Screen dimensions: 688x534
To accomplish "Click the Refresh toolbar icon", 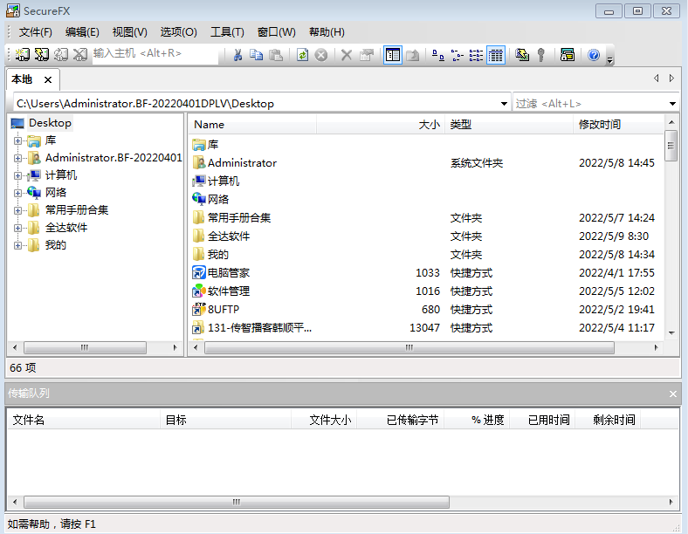I will pyautogui.click(x=302, y=55).
